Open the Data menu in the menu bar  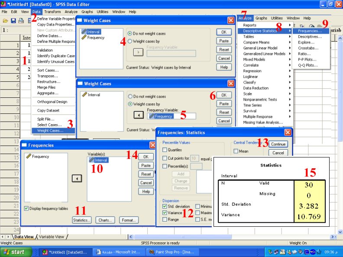click(x=36, y=12)
